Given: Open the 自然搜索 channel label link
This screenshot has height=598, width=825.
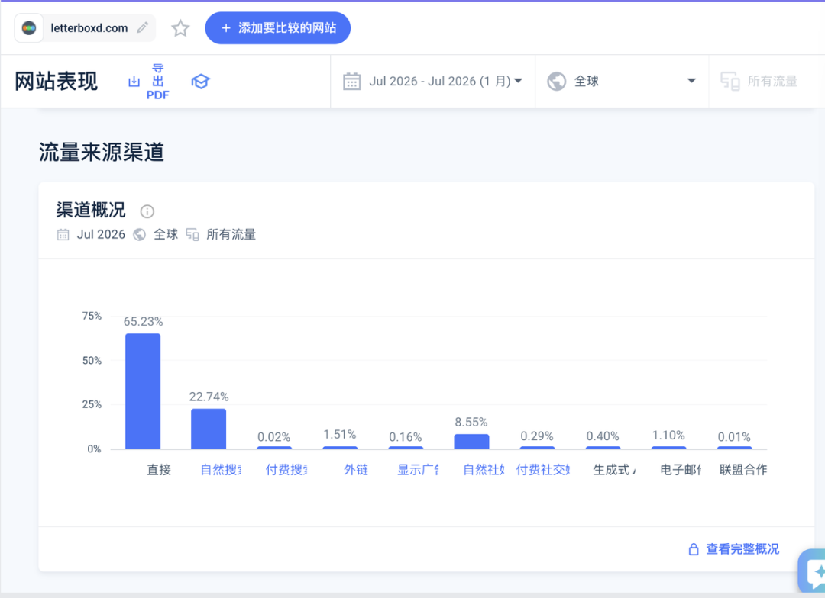Looking at the screenshot, I should (x=221, y=469).
